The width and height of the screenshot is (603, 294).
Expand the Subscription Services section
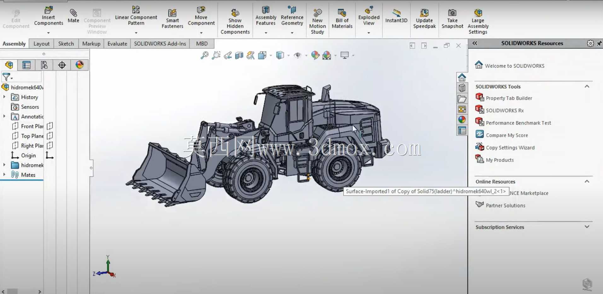point(587,227)
